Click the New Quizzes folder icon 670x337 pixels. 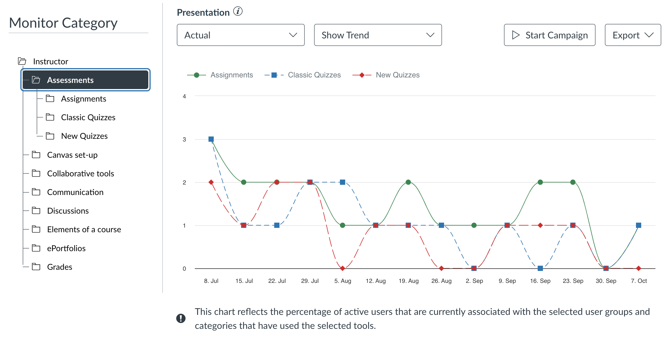pyautogui.click(x=51, y=136)
